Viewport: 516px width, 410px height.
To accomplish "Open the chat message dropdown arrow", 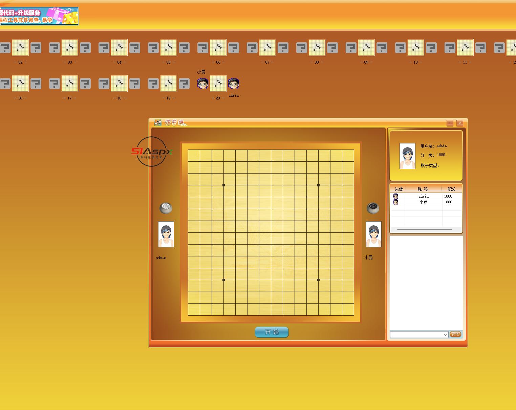I will click(445, 335).
